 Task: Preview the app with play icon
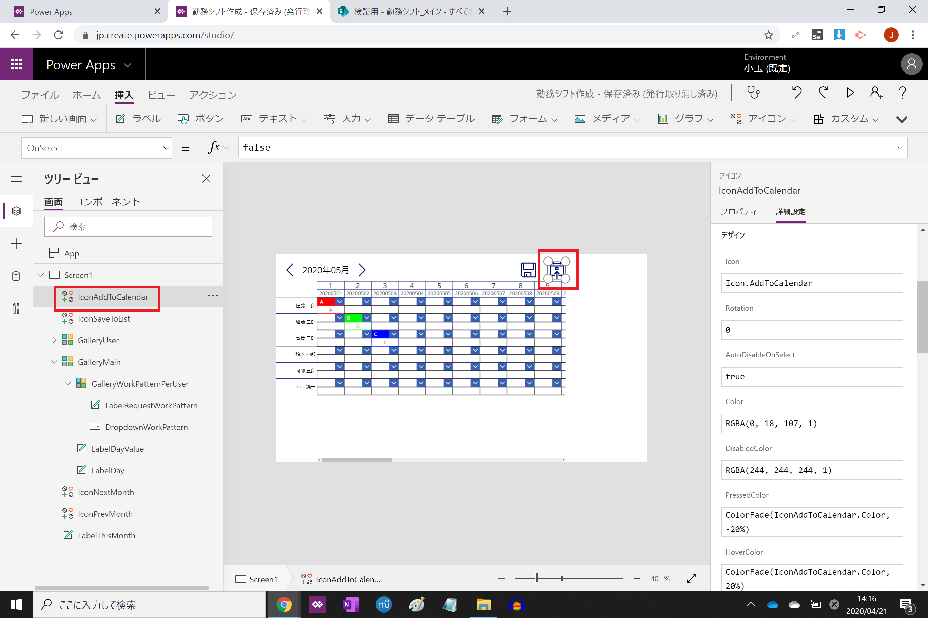pyautogui.click(x=850, y=93)
